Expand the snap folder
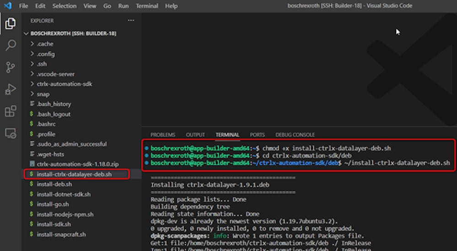 pos(43,94)
